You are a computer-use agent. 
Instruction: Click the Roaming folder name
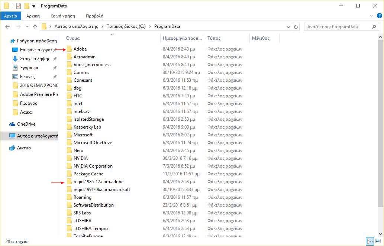(x=82, y=197)
